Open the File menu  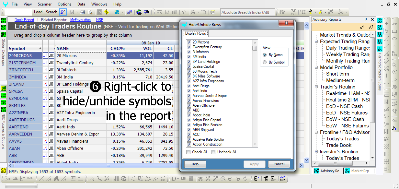[x=15, y=4]
